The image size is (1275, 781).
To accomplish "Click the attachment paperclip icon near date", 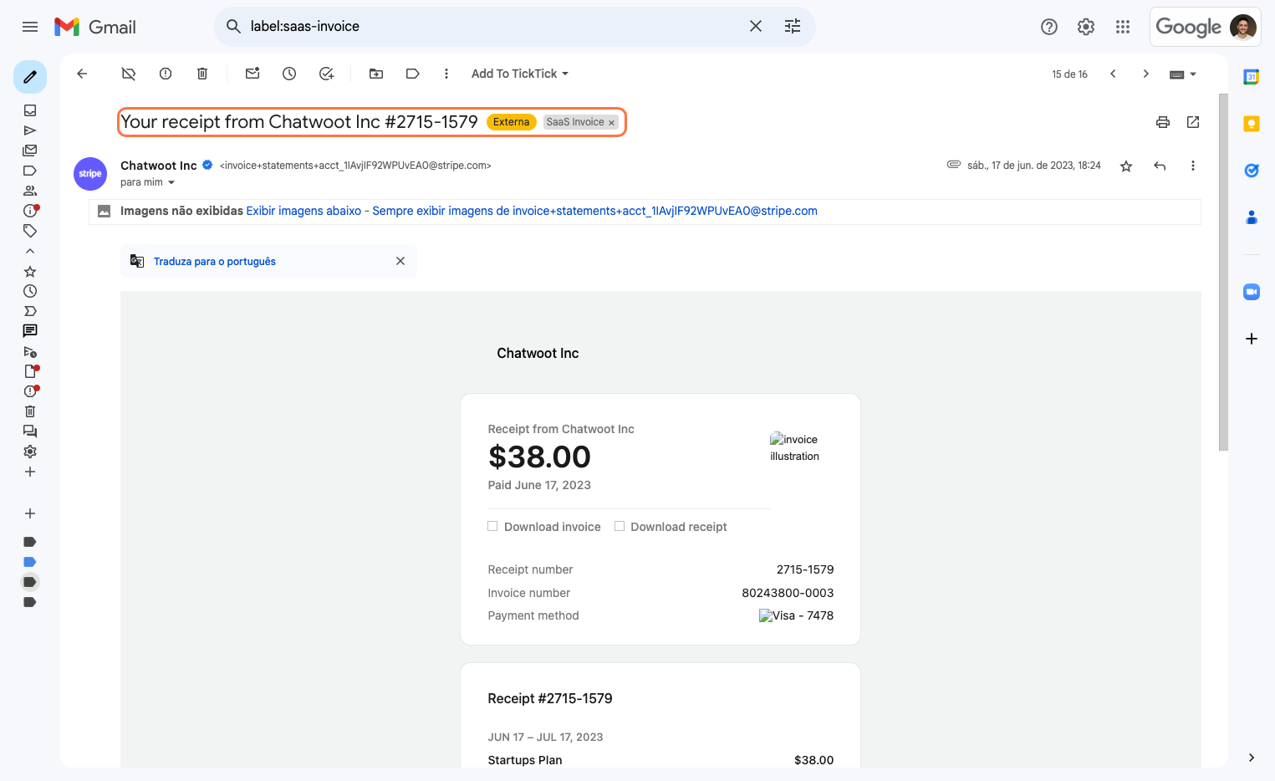I will [x=954, y=165].
